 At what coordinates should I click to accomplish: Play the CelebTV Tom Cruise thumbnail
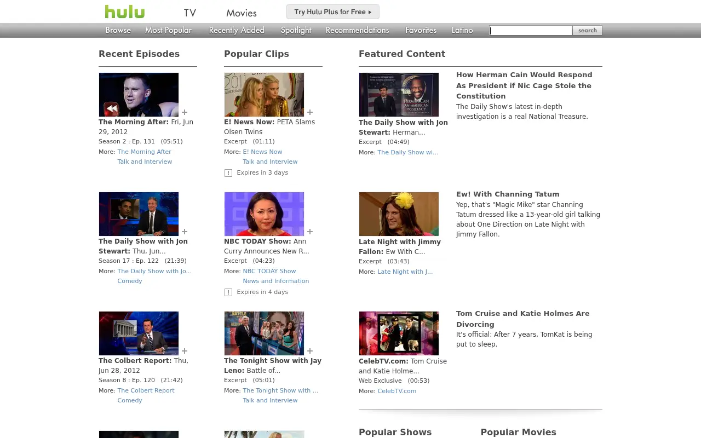(399, 333)
